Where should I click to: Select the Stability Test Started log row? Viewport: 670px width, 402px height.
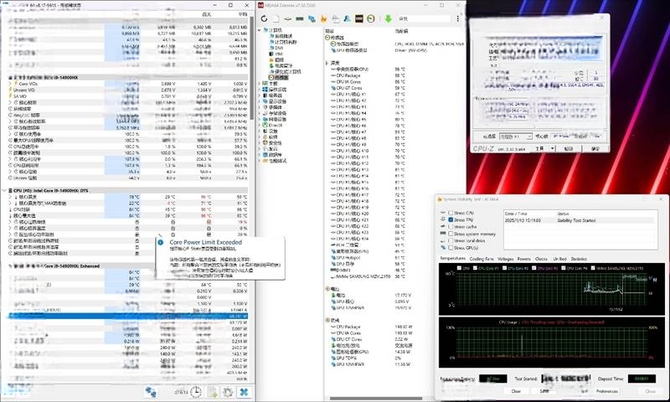(579, 220)
